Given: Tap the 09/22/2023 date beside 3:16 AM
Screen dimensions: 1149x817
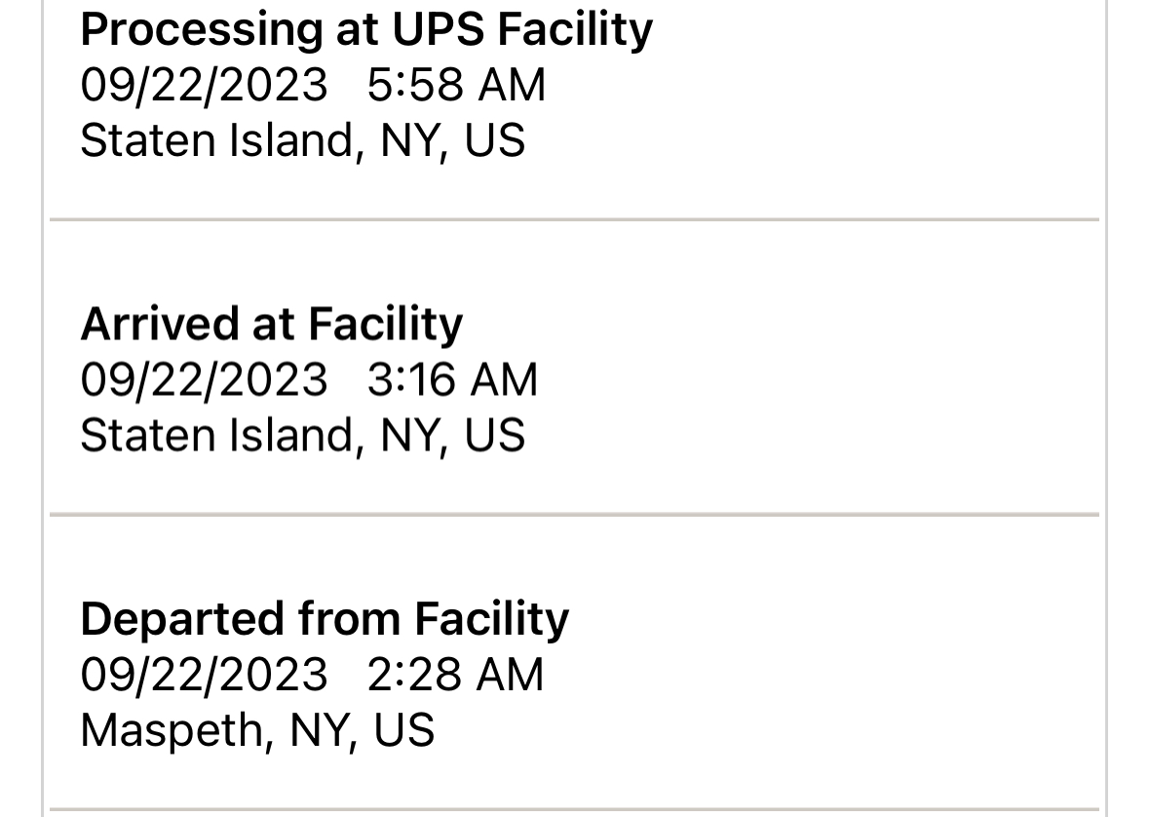Looking at the screenshot, I should pyautogui.click(x=204, y=380).
